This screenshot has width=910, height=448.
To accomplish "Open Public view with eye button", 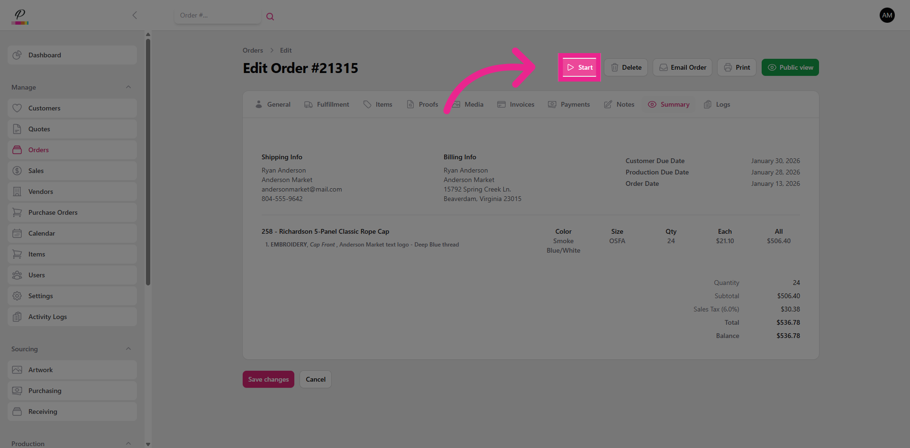I will [790, 67].
